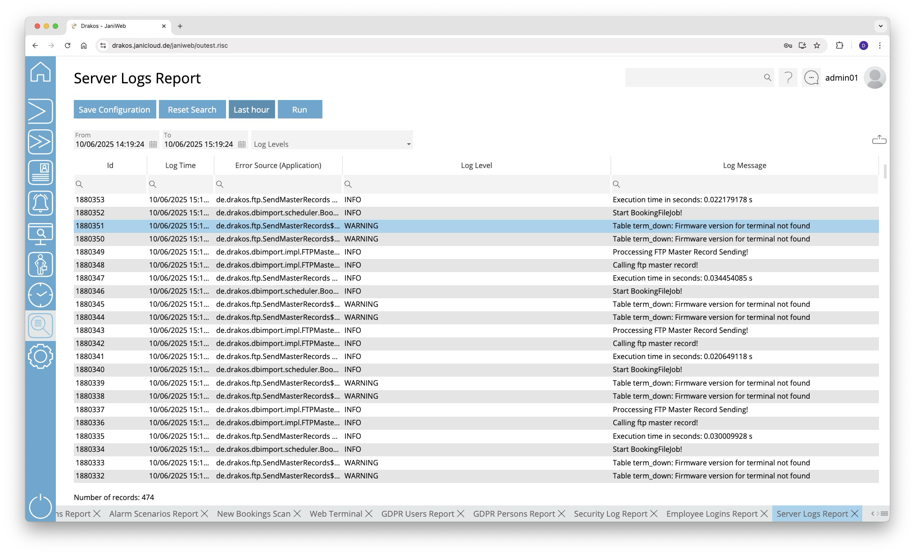This screenshot has height=555, width=915.
Task: Switch to Web Terminal tab
Action: coord(335,514)
